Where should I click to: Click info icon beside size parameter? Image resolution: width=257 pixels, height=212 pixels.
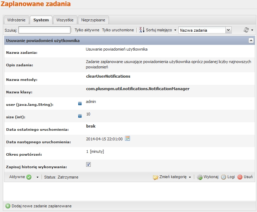80,116
